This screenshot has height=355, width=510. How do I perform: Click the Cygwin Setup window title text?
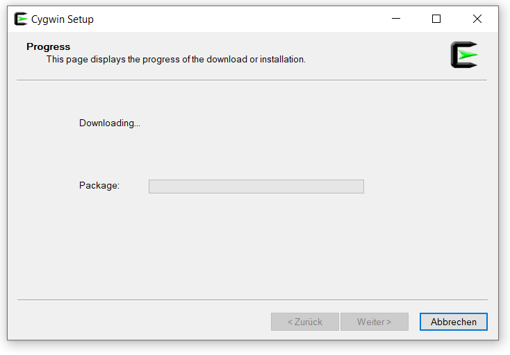(63, 19)
